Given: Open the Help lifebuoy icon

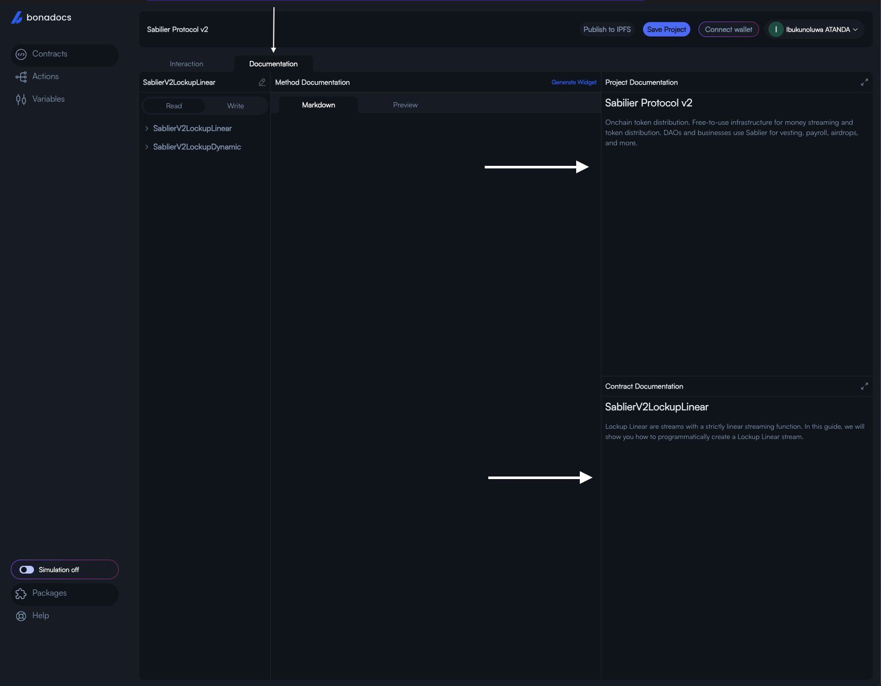Looking at the screenshot, I should (x=21, y=616).
